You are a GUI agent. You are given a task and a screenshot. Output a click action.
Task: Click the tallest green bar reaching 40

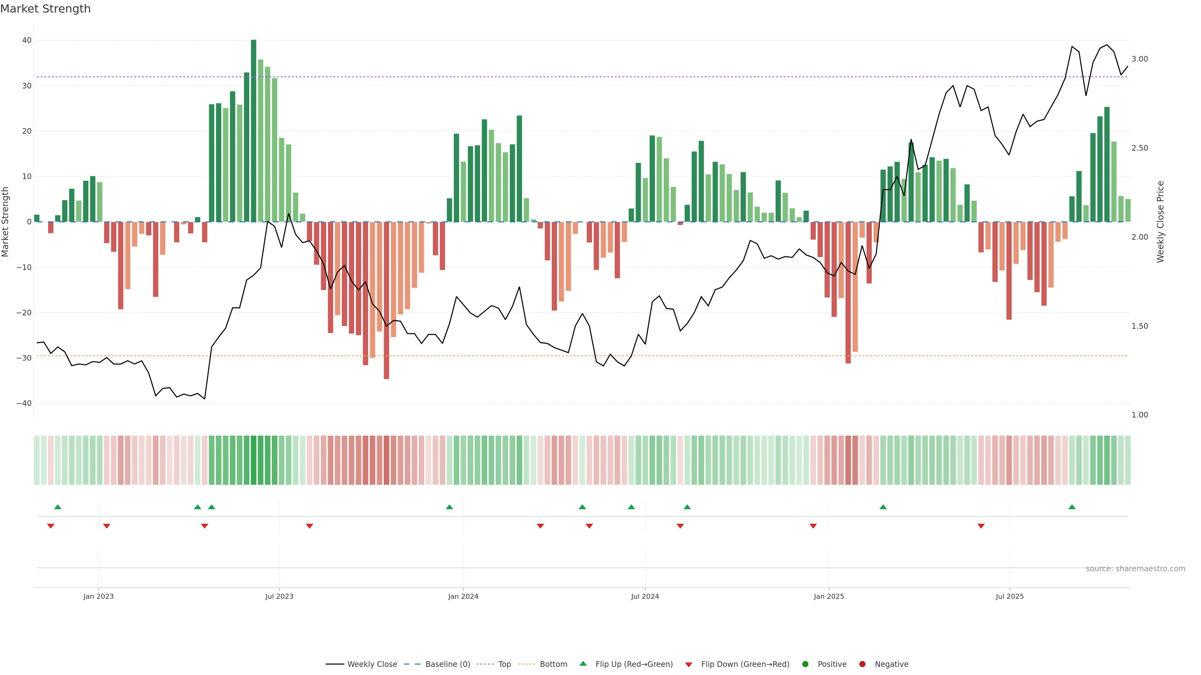(x=254, y=130)
